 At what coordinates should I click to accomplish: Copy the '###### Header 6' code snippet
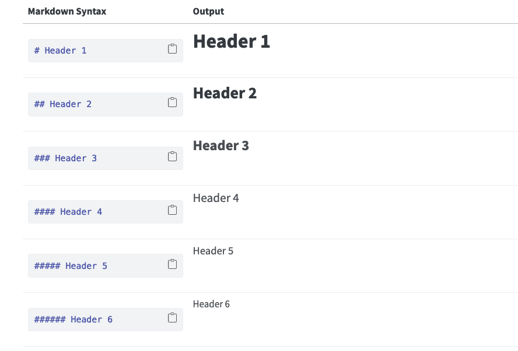tap(172, 318)
